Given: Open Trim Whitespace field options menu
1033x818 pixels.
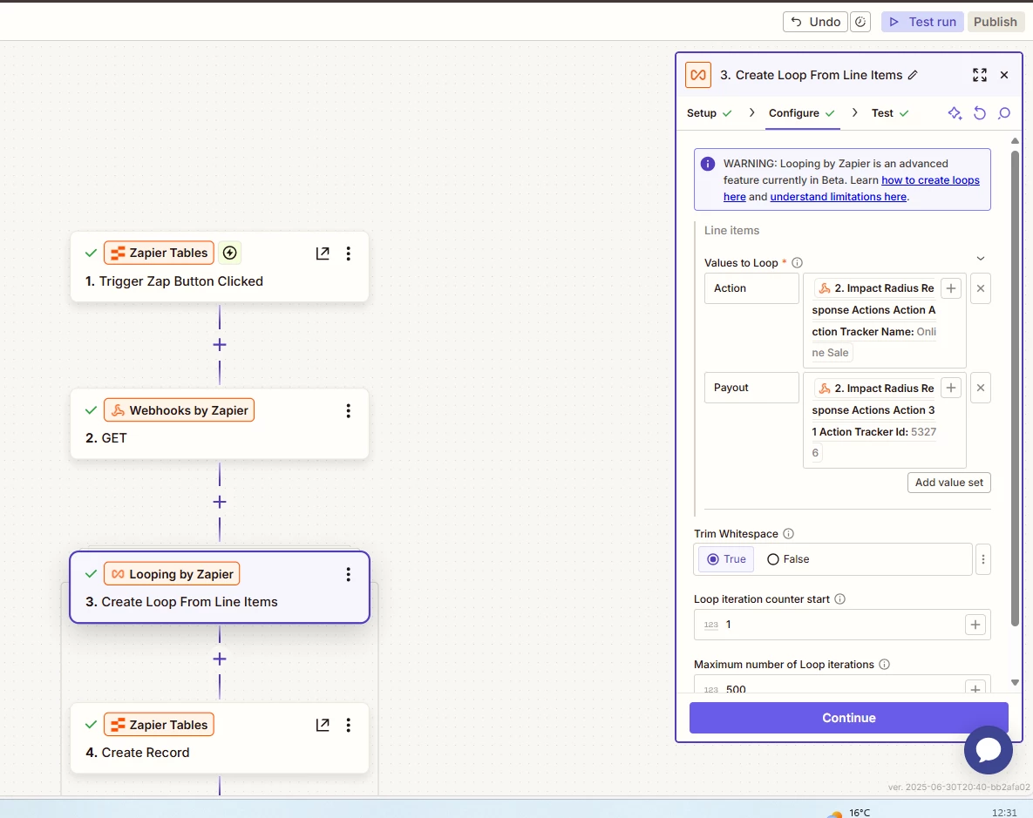Looking at the screenshot, I should tap(983, 559).
